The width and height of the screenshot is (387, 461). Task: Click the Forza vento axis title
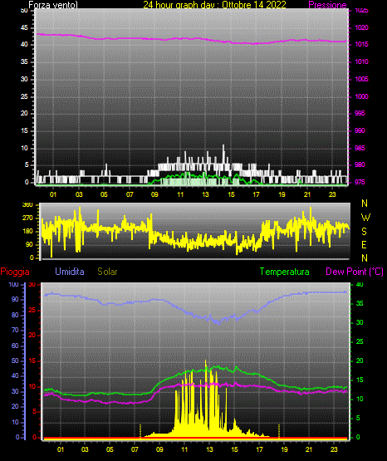[53, 5]
